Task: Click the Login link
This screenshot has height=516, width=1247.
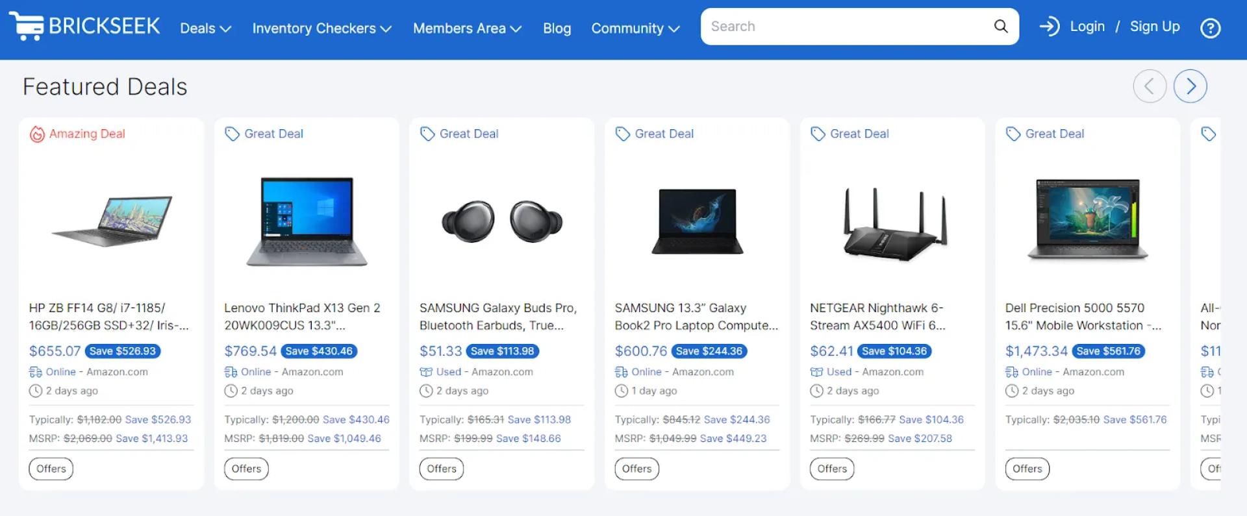Action: click(1087, 27)
